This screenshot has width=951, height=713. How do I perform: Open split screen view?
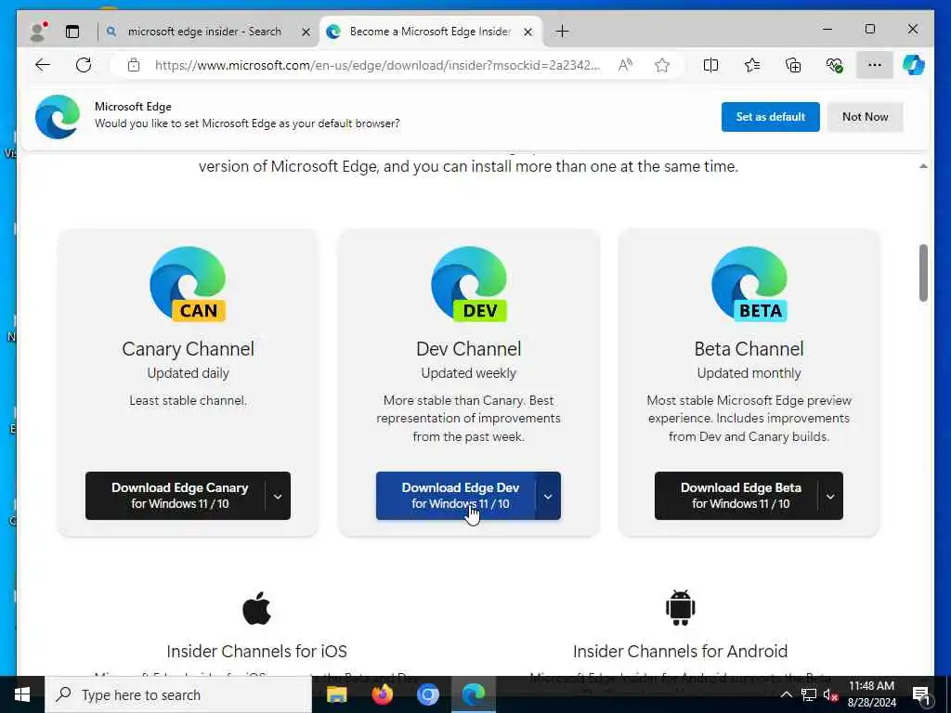[710, 65]
